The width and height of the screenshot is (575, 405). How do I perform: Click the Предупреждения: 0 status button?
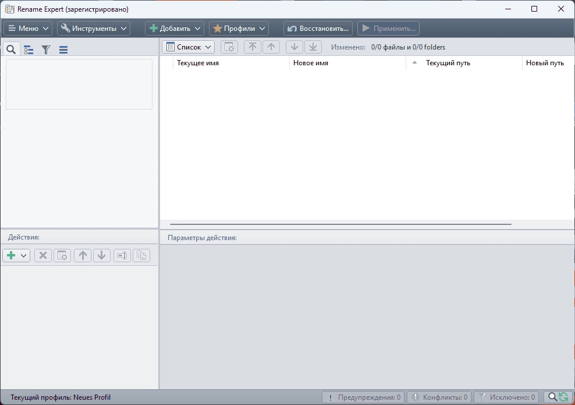[x=363, y=397]
